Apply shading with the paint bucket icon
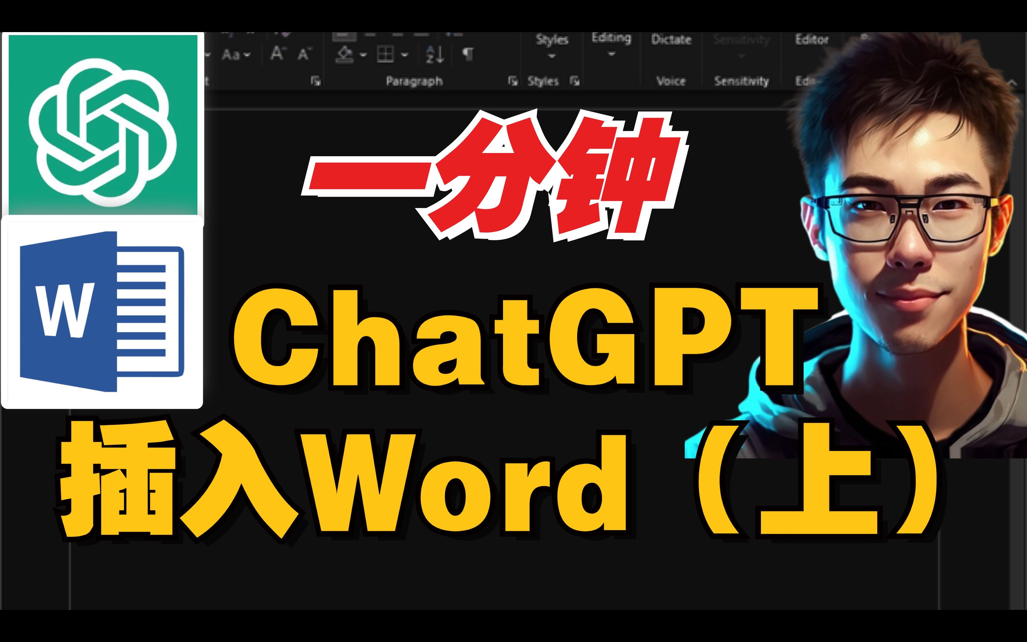Screen dimensions: 1027x642 pyautogui.click(x=344, y=54)
